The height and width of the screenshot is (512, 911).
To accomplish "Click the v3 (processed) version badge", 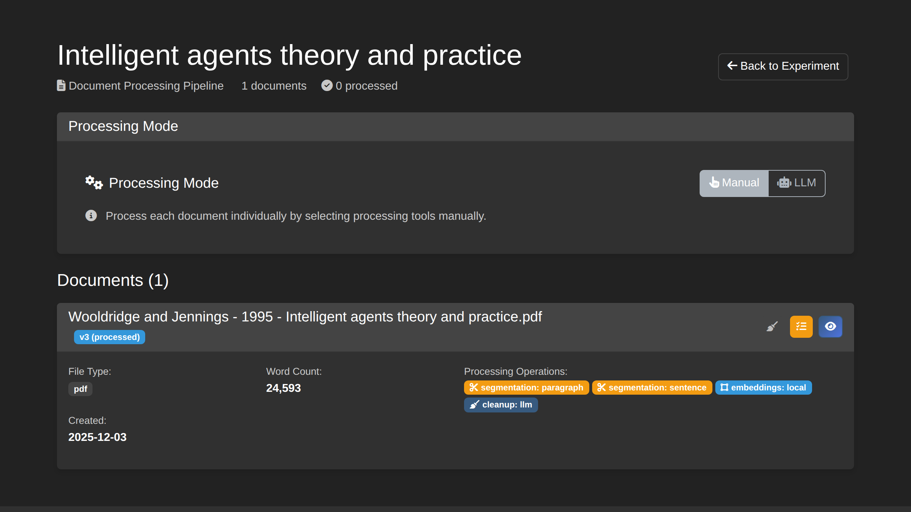I will pyautogui.click(x=109, y=337).
